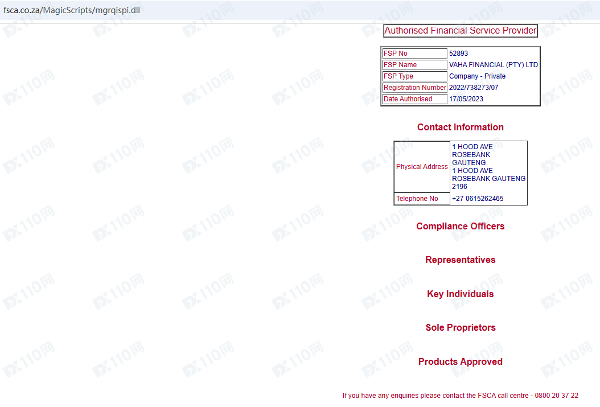Click the FSP Name label cell
The image size is (600, 407).
(x=414, y=65)
